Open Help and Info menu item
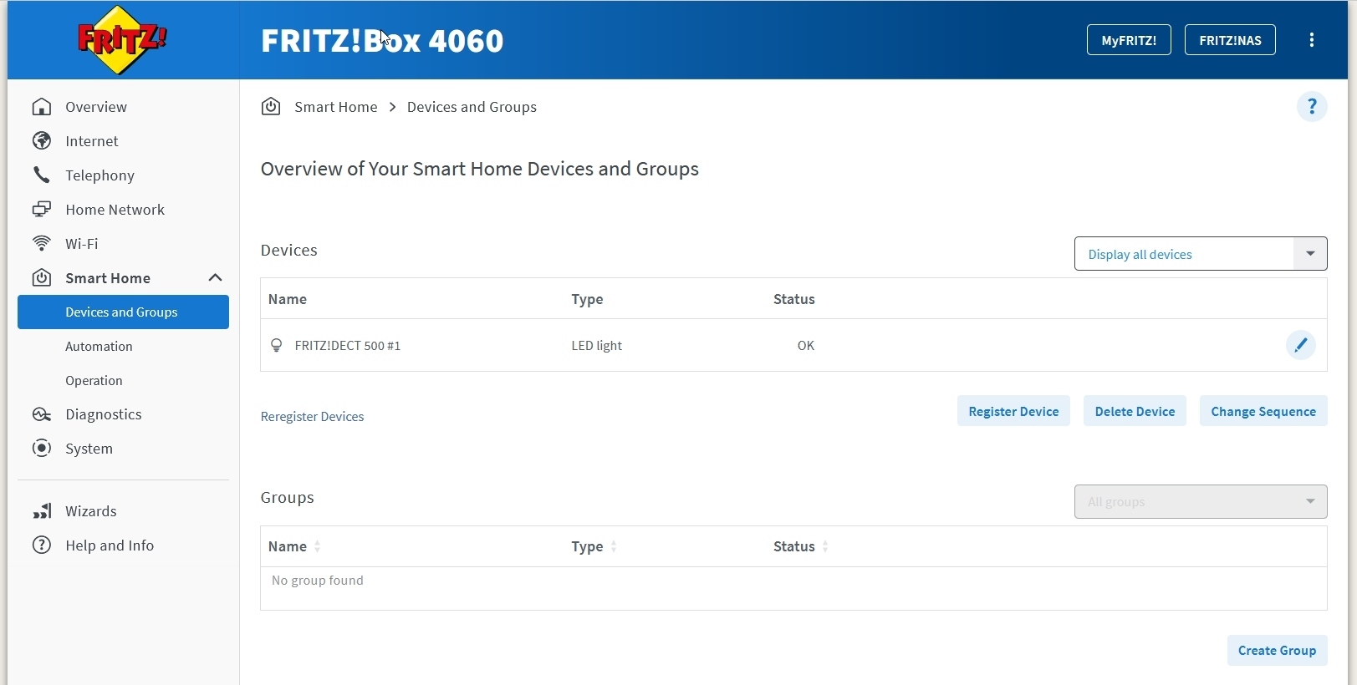 click(110, 545)
